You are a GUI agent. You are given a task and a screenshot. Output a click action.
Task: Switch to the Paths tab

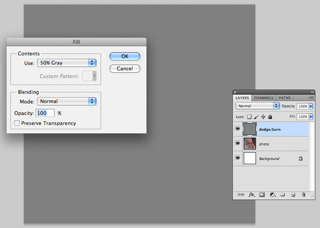(284, 98)
